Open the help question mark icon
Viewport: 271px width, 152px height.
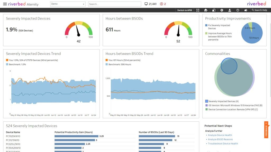[x=238, y=10]
